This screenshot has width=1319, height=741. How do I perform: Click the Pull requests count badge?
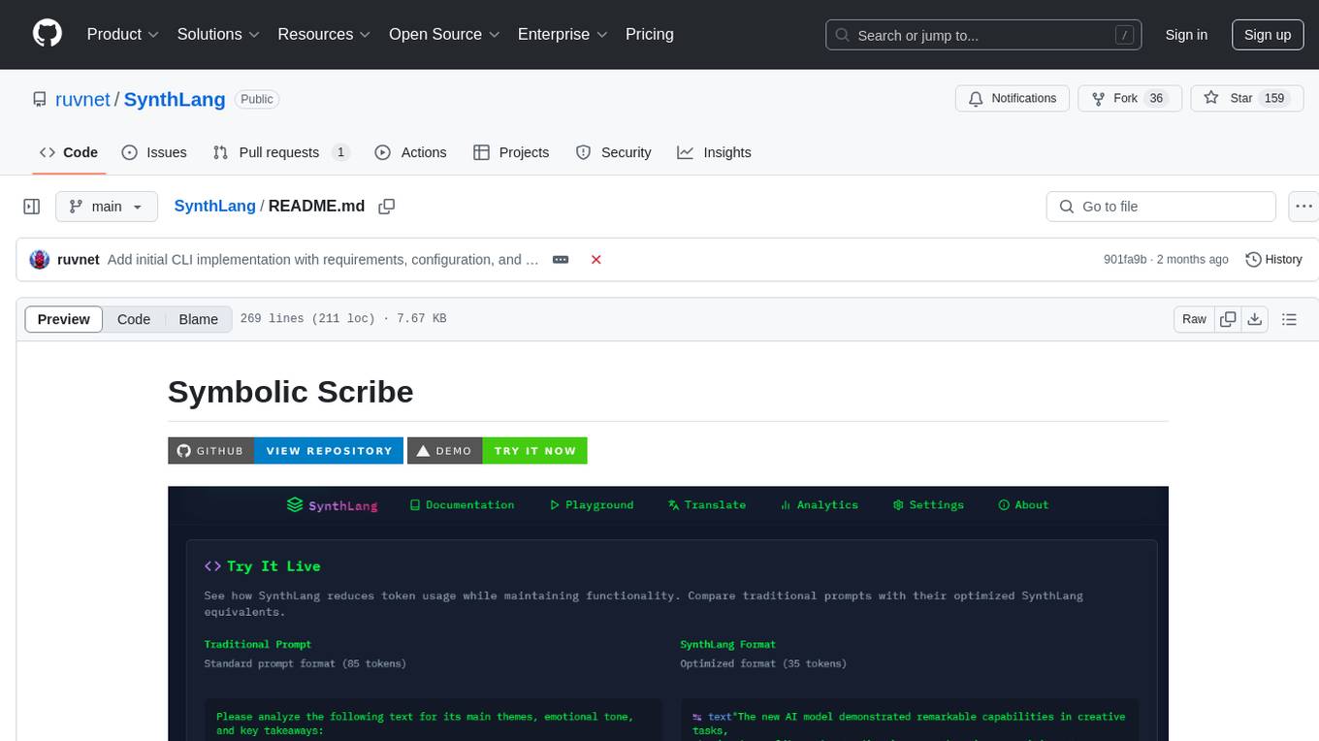click(x=340, y=152)
